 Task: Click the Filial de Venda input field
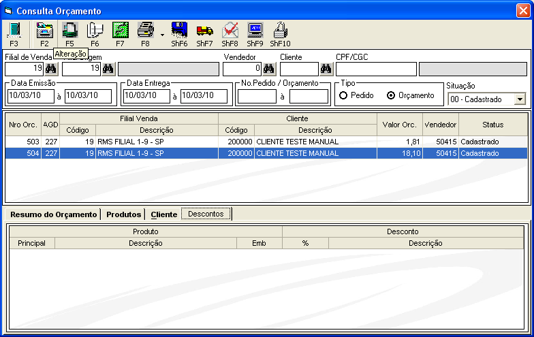click(x=25, y=69)
